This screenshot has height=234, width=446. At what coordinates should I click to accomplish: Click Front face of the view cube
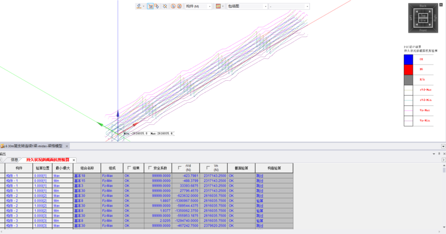tap(423, 30)
